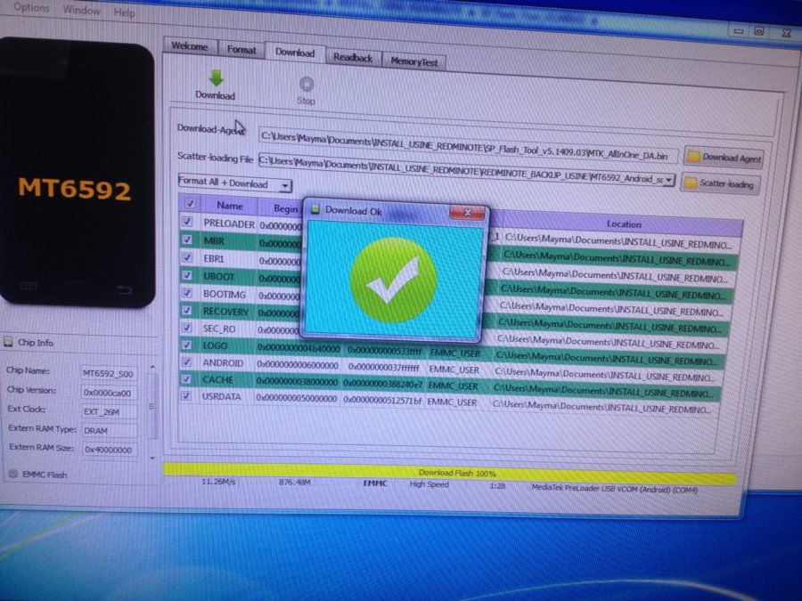Click the MediaTek PreLoader USB VCOM status entry
Viewport: 802px width, 601px height.
614,489
